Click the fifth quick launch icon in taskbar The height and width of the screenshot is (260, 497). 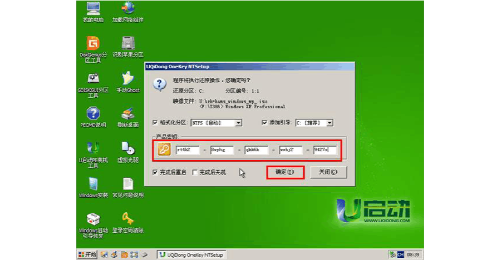click(x=145, y=254)
